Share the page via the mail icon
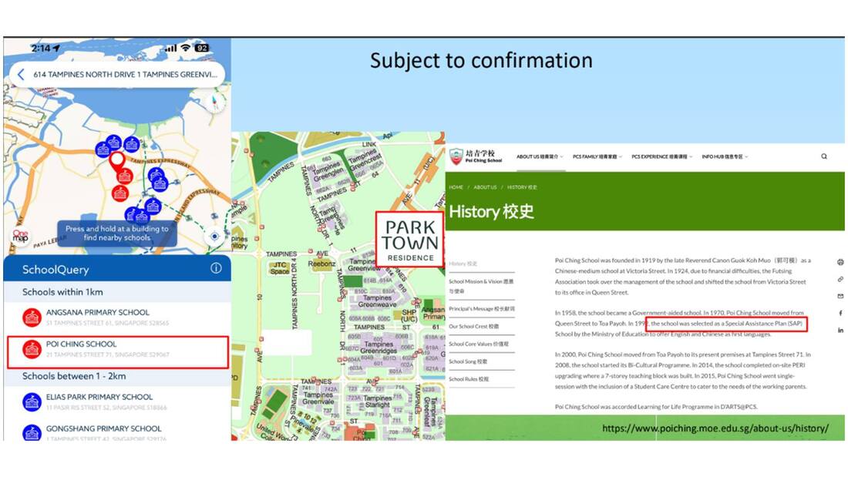The width and height of the screenshot is (848, 477). (840, 296)
